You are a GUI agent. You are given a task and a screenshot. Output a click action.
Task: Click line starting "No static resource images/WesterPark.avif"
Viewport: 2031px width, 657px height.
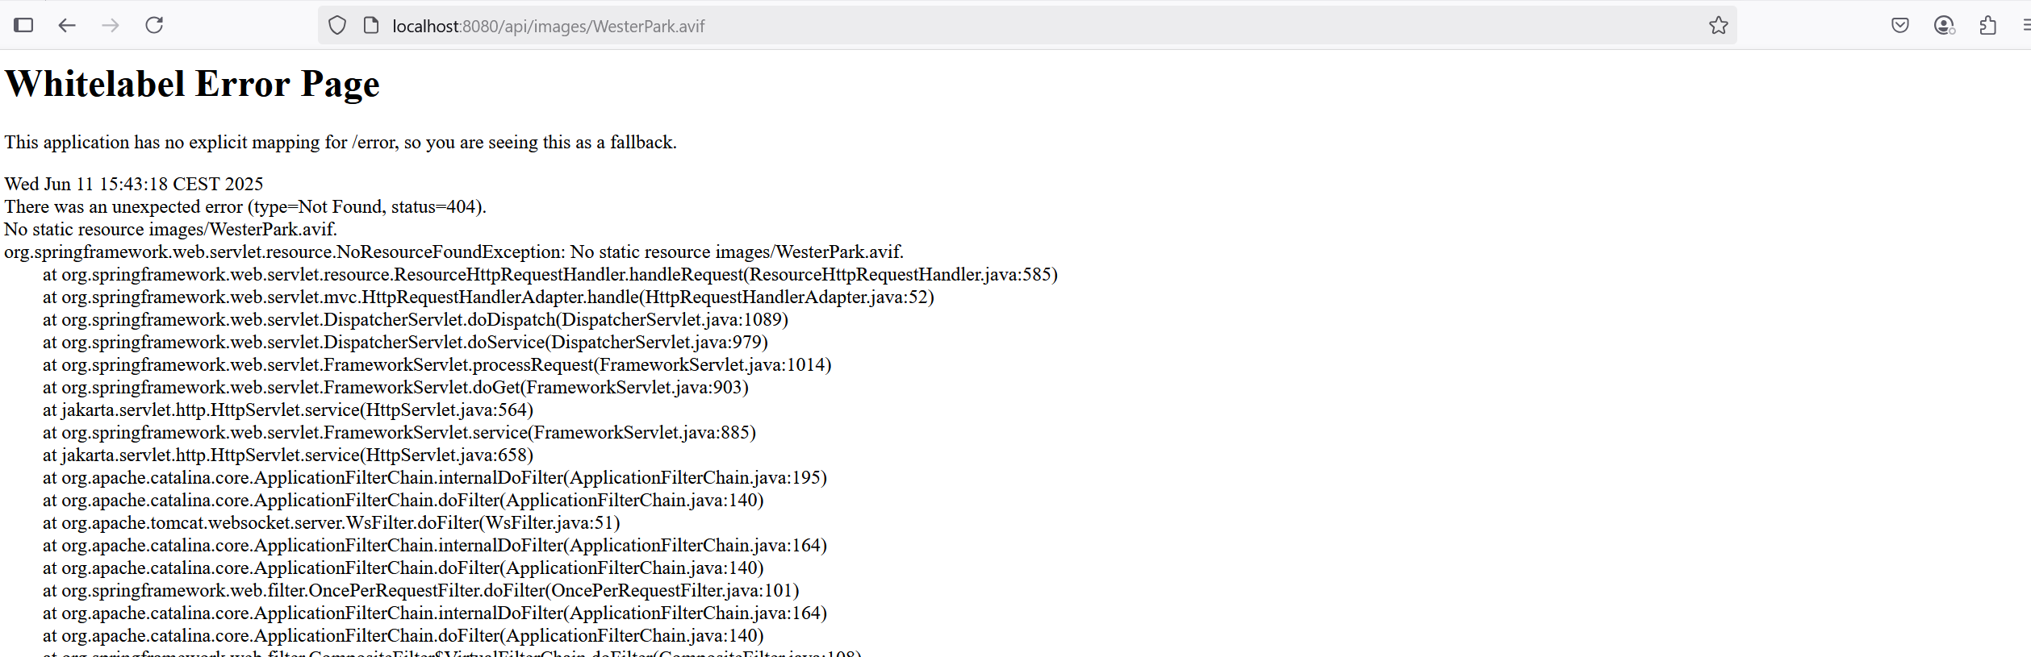point(171,229)
